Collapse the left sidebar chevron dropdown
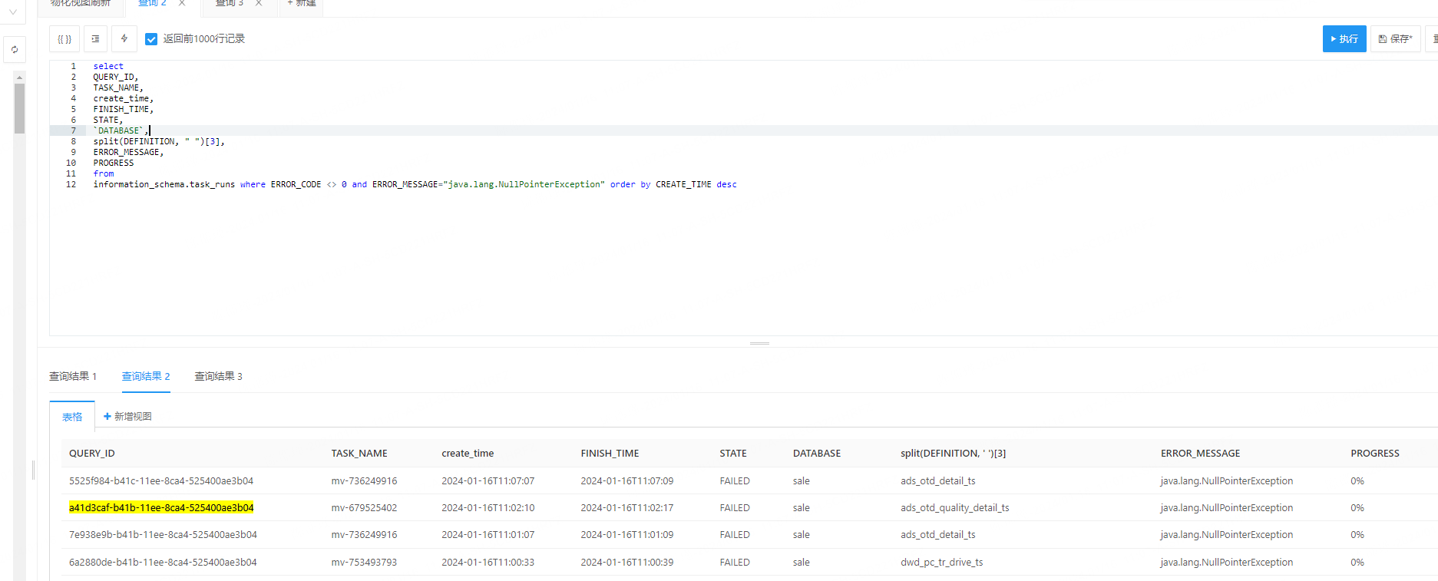 [13, 12]
